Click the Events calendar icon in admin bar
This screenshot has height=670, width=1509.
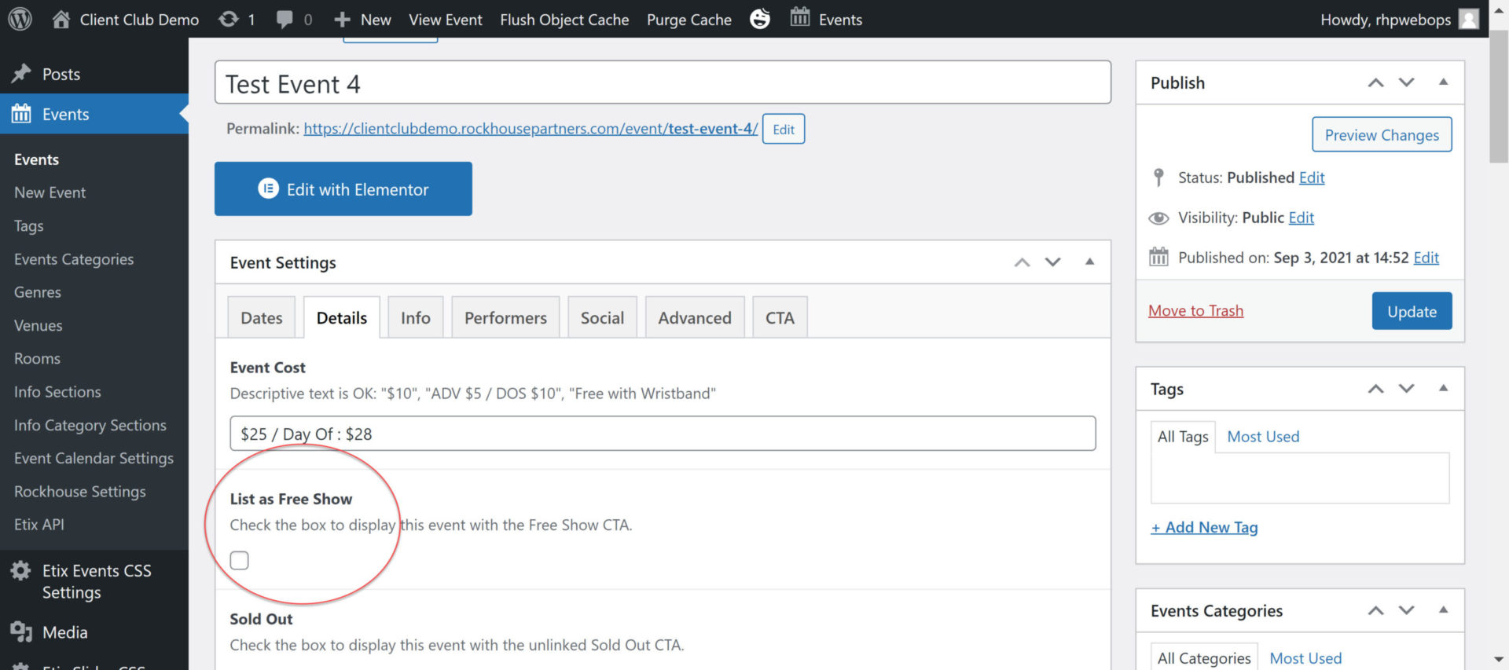coord(800,17)
